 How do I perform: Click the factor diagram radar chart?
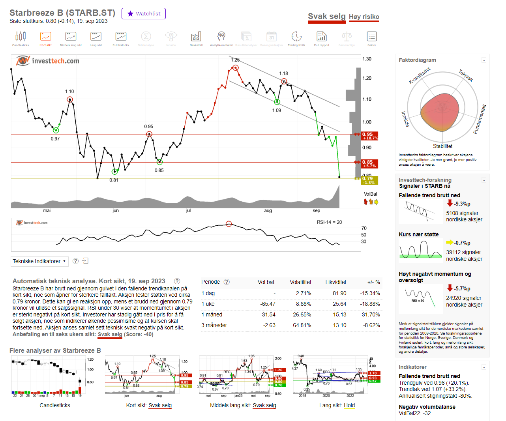[442, 107]
